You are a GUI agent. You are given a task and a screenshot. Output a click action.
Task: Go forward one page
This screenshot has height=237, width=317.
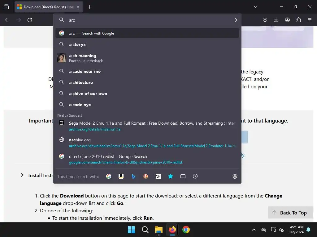point(19,20)
